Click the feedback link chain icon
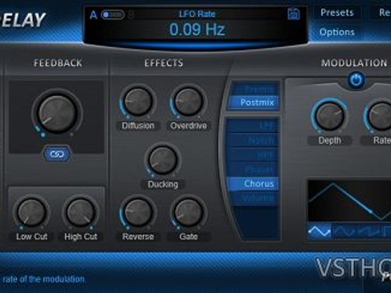Viewport: 391px width, 293px height. pyautogui.click(x=57, y=154)
